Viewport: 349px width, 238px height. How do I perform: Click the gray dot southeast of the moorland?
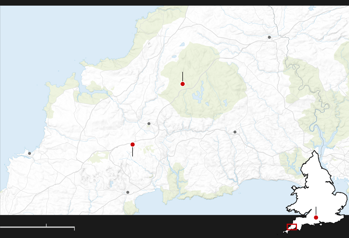(235, 132)
